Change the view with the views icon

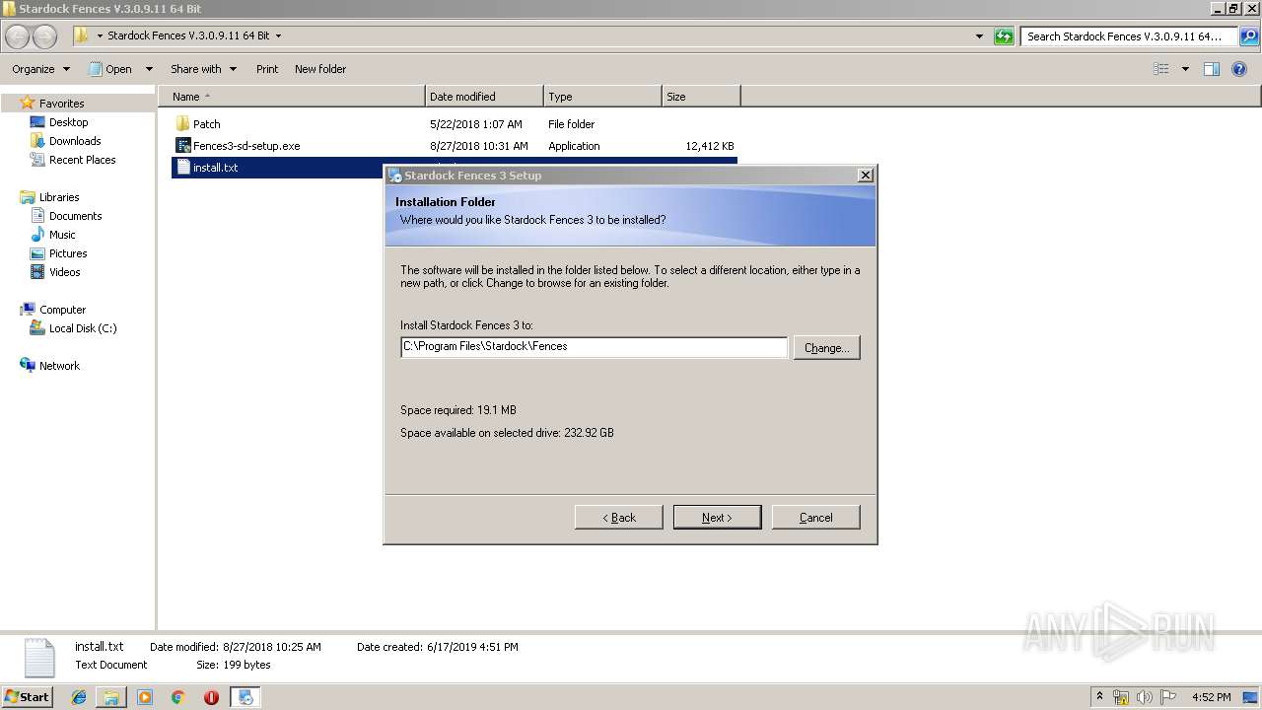[x=1161, y=69]
